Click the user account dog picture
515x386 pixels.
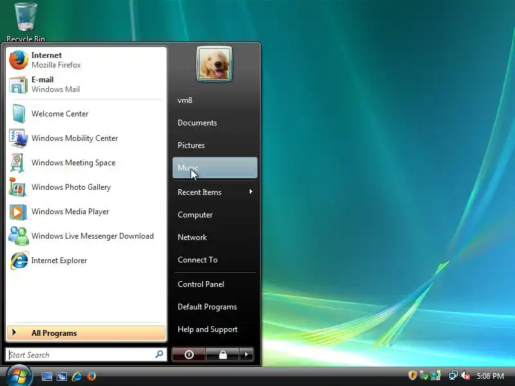click(x=214, y=64)
